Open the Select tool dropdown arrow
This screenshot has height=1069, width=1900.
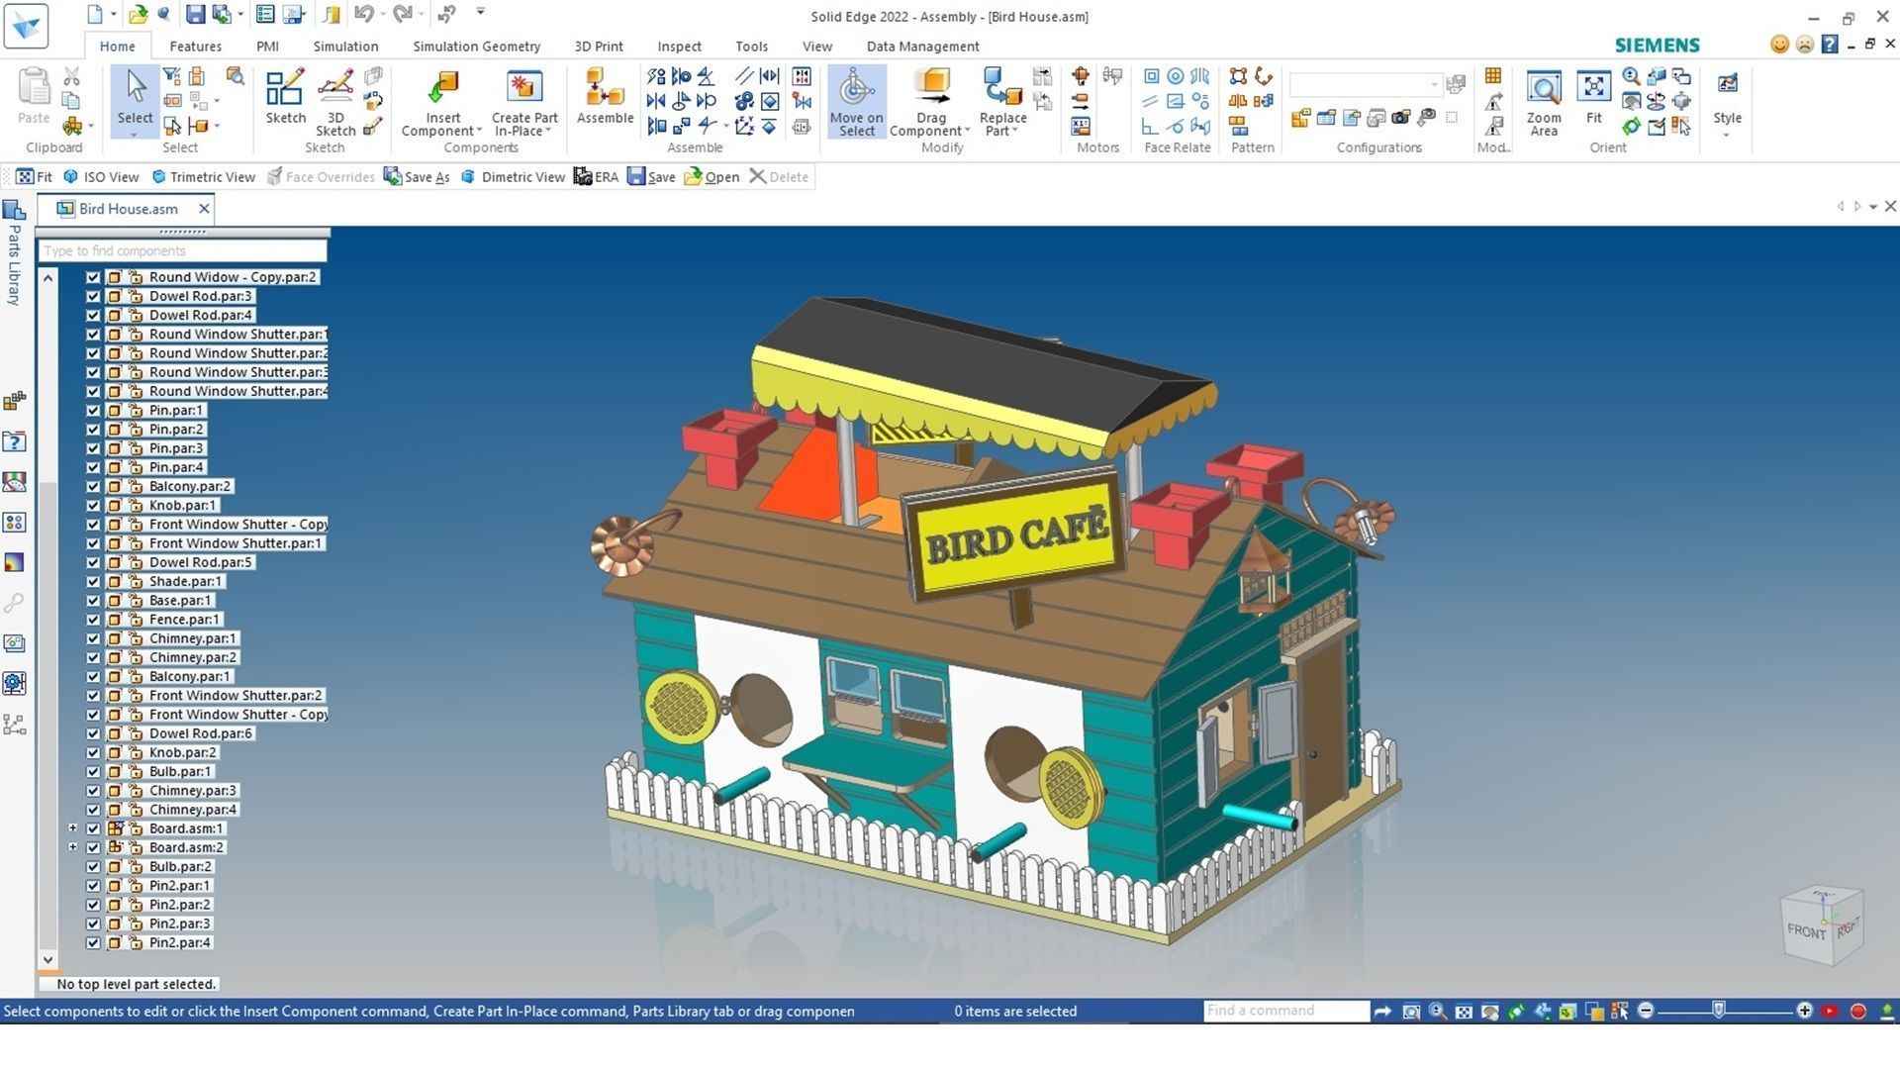(x=135, y=134)
